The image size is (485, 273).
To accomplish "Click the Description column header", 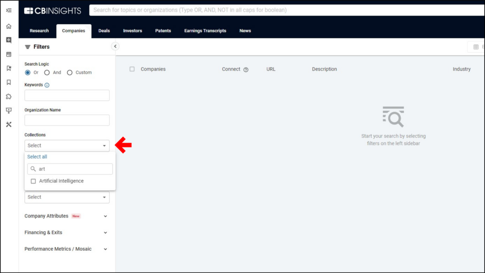I will pyautogui.click(x=324, y=69).
